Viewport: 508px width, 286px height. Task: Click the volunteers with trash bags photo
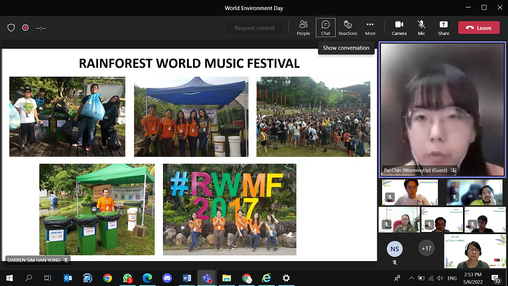[67, 117]
